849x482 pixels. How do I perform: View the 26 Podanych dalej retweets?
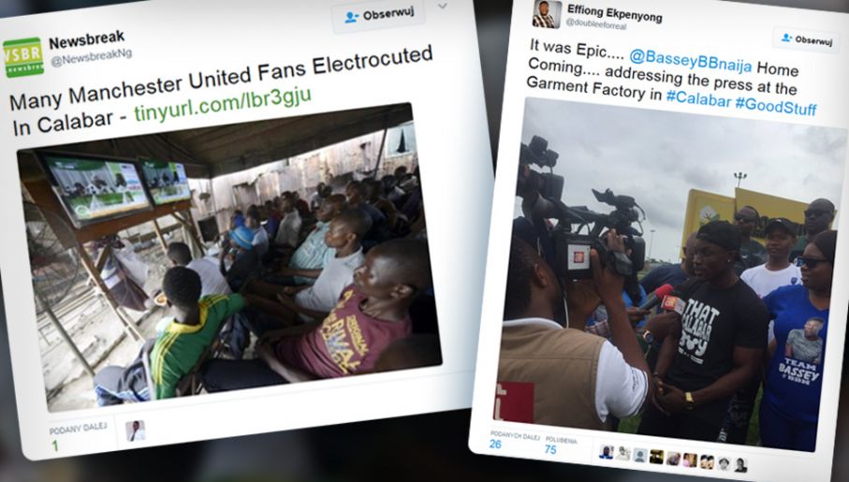[514, 440]
